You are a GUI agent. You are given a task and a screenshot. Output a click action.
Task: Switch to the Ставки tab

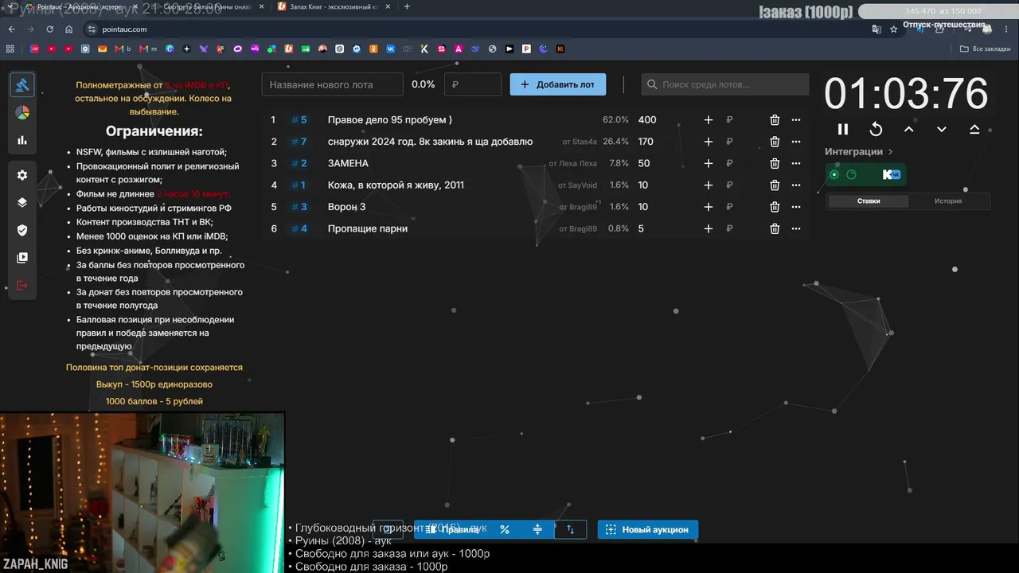pyautogui.click(x=869, y=201)
